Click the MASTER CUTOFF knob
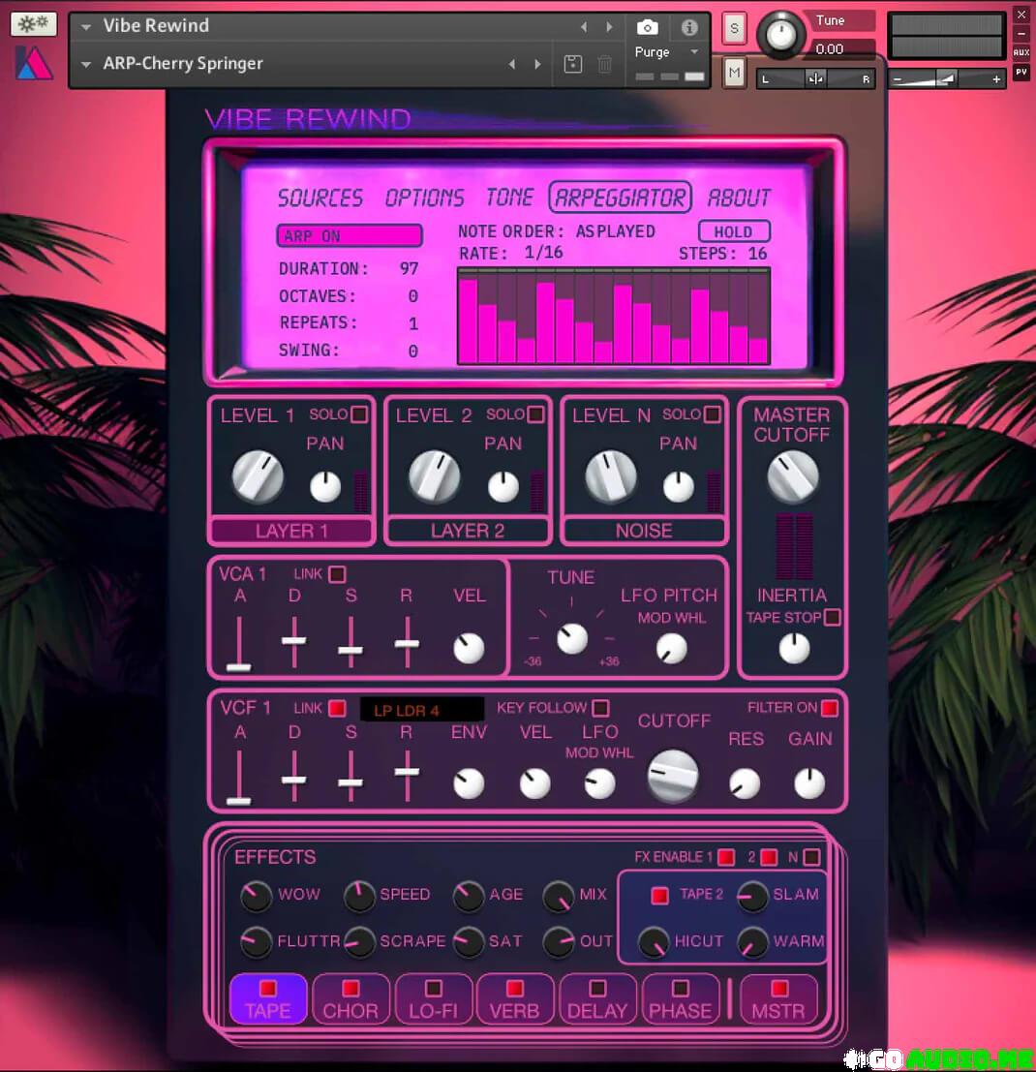Screen dimensions: 1036x1072 [x=793, y=476]
